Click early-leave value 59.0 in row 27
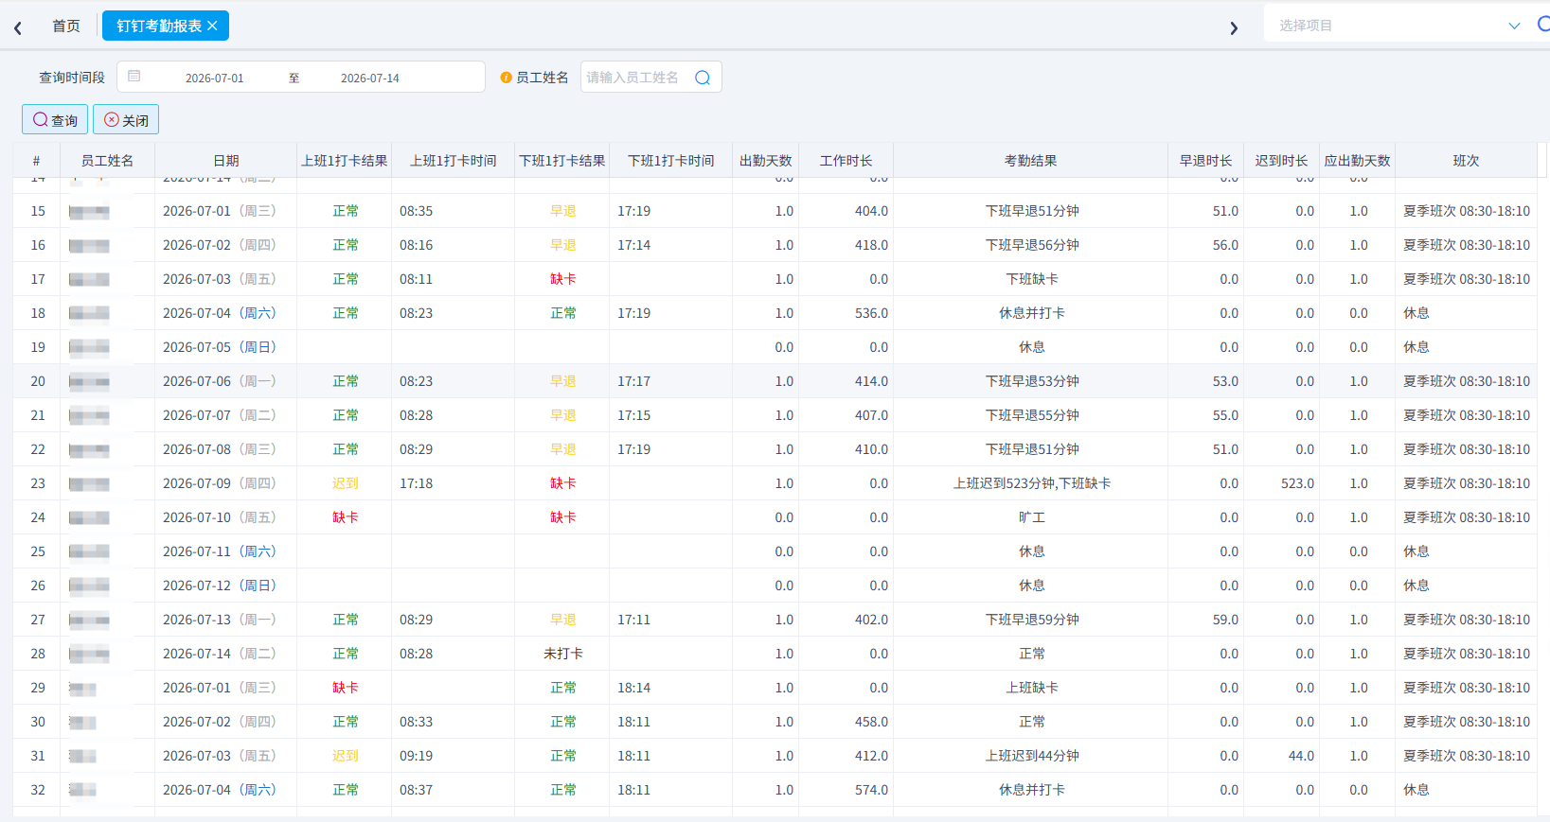1550x822 pixels. pos(1225,620)
